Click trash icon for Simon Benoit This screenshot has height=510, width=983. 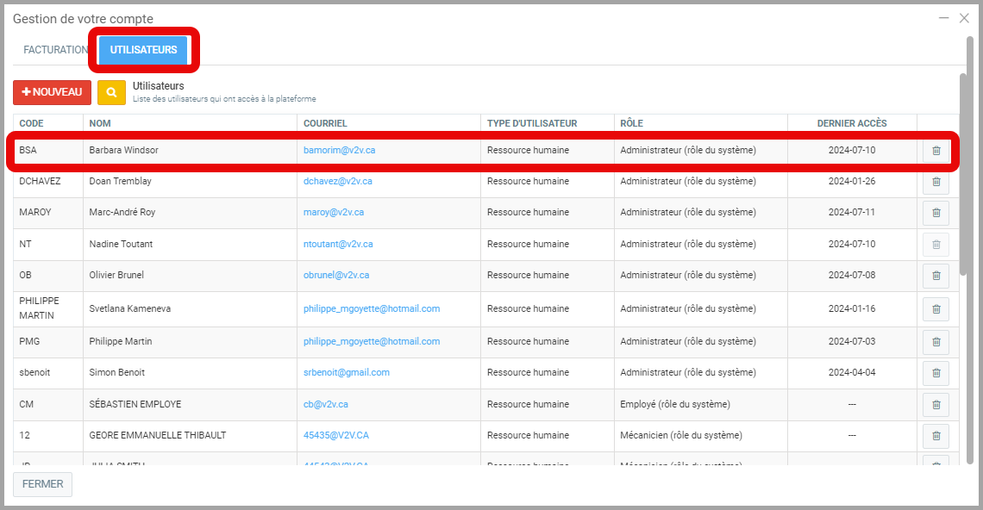pos(936,373)
